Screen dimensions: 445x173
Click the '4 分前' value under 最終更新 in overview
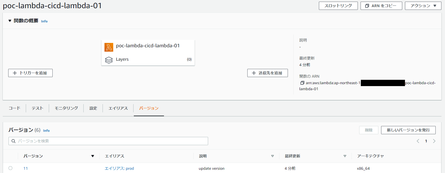click(305, 65)
